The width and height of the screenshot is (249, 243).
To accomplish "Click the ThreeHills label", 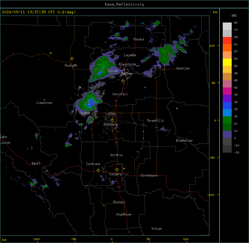I will 155,121.
